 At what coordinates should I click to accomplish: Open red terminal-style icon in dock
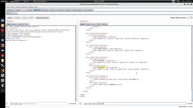click(x=3, y=30)
